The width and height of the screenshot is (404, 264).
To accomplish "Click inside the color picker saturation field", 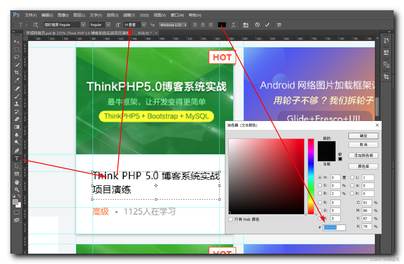I will coord(266,177).
